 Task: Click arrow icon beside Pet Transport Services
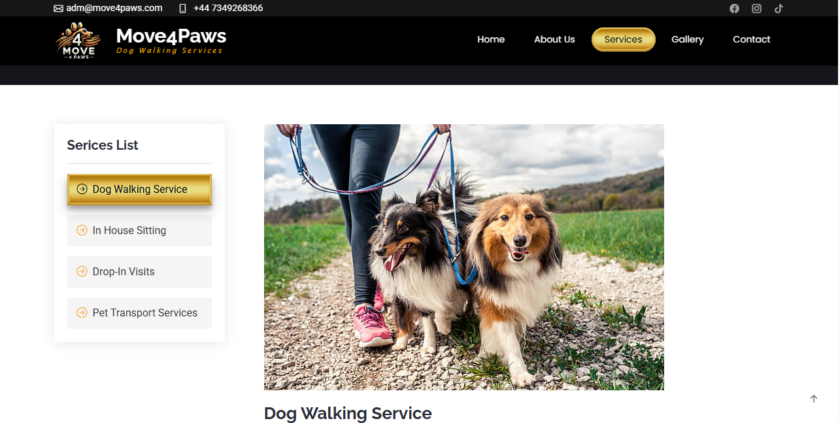82,313
